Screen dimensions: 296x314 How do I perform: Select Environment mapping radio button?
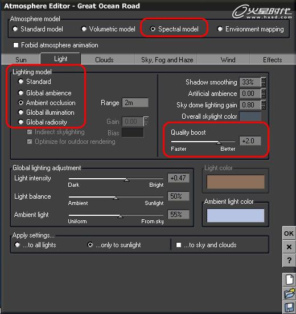[x=220, y=29]
